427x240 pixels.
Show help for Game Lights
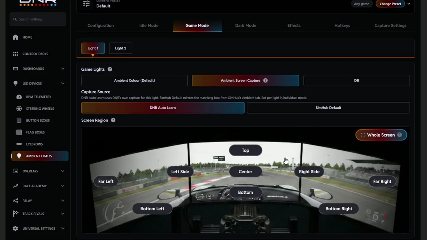[110, 69]
